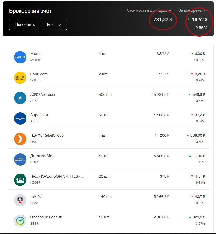
Task: Click the DSKY ticker text
Action: point(35,162)
